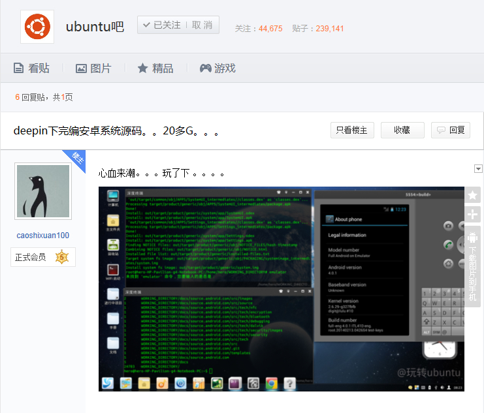Image resolution: width=484 pixels, height=413 pixels.
Task: Click the home button on the emulator panel
Action: tap(449, 264)
